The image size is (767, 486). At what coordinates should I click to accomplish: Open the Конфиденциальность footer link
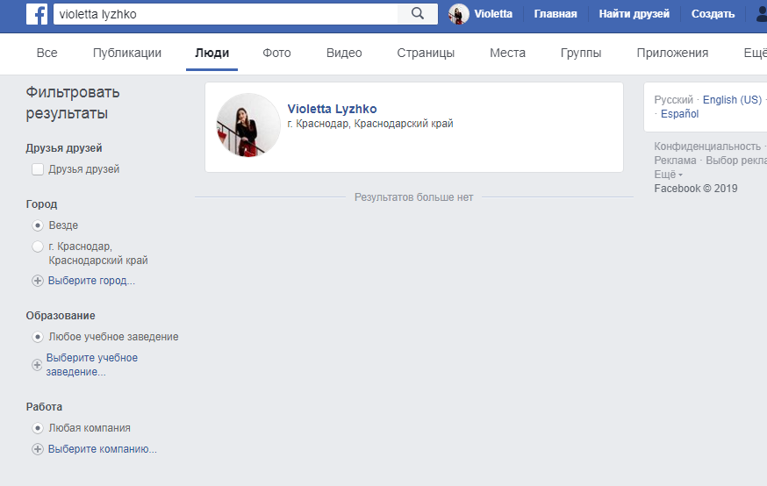tap(707, 147)
